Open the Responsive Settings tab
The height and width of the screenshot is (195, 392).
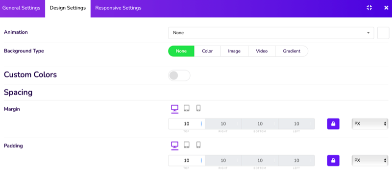pos(118,8)
